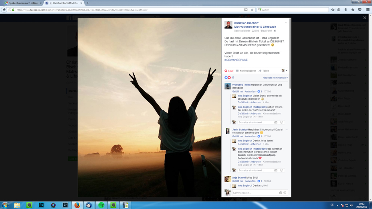Open Spotify from the taskbar
Viewport: 372px width, 209px height.
point(101,205)
